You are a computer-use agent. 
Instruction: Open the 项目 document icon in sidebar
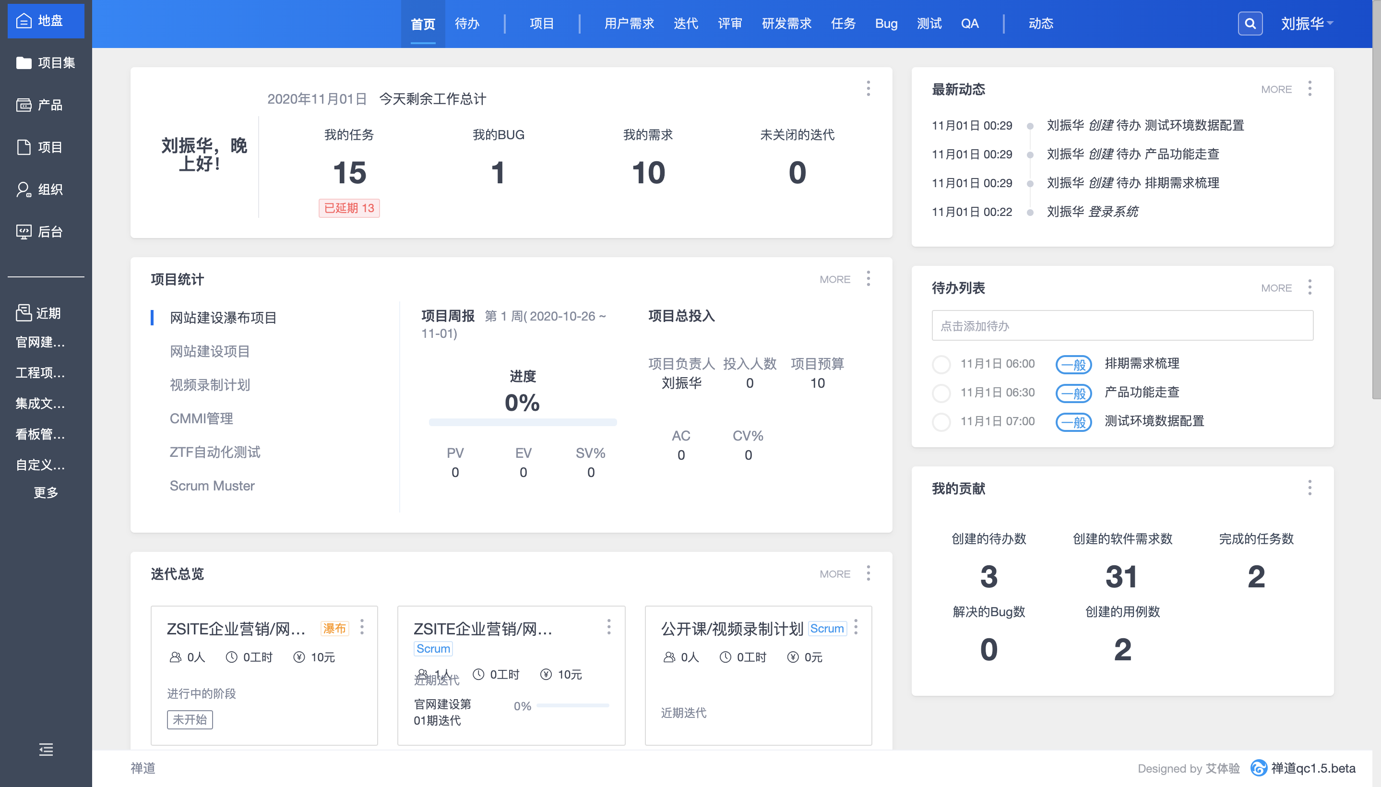[x=24, y=147]
